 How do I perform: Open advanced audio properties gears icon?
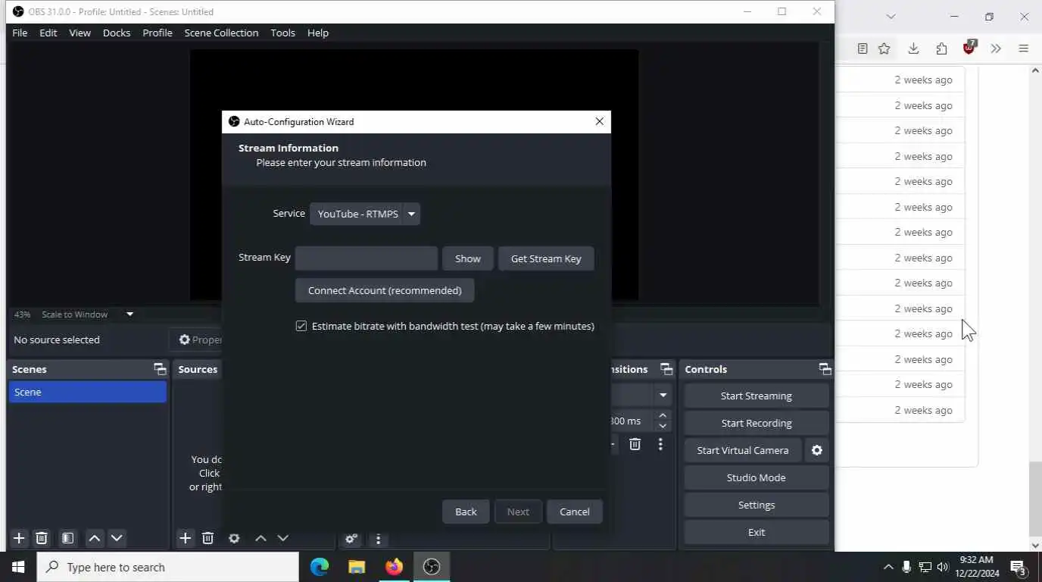click(351, 539)
